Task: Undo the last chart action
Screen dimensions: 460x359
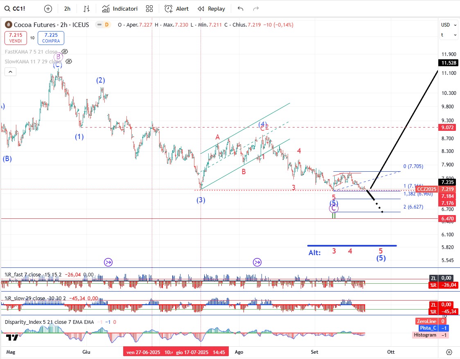Action: (240, 9)
